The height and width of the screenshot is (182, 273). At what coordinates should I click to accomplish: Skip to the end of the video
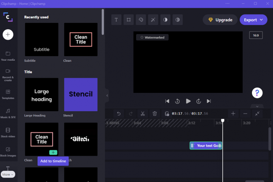pyautogui.click(x=209, y=101)
